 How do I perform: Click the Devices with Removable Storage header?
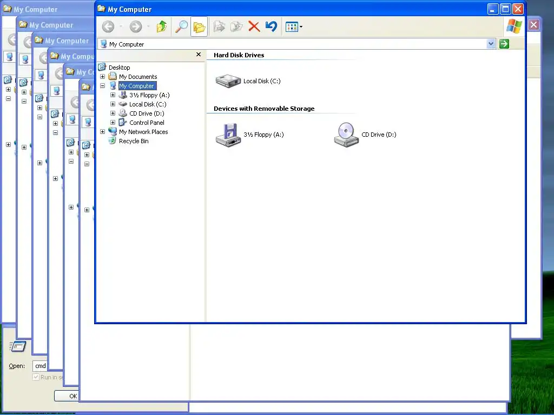point(264,109)
